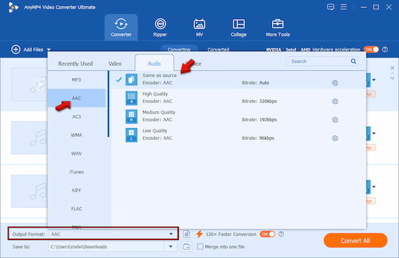Select FLAC format in the list

pos(76,209)
